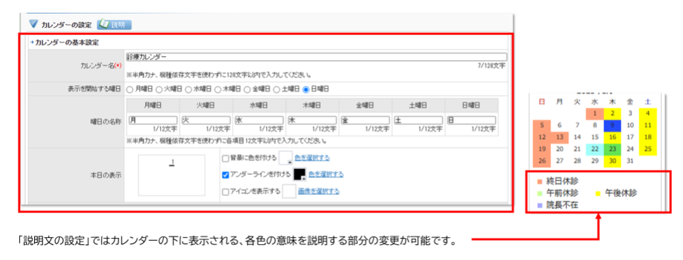
Task: Click the 水曜日 name input containing 水
Action: (259, 120)
